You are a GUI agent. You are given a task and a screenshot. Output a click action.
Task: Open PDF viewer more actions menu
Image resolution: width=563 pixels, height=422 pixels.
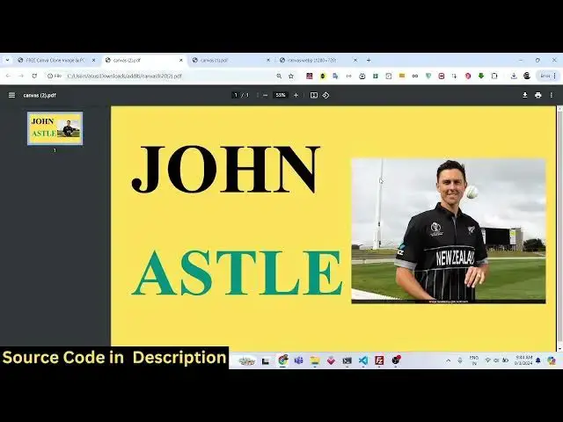click(x=552, y=95)
